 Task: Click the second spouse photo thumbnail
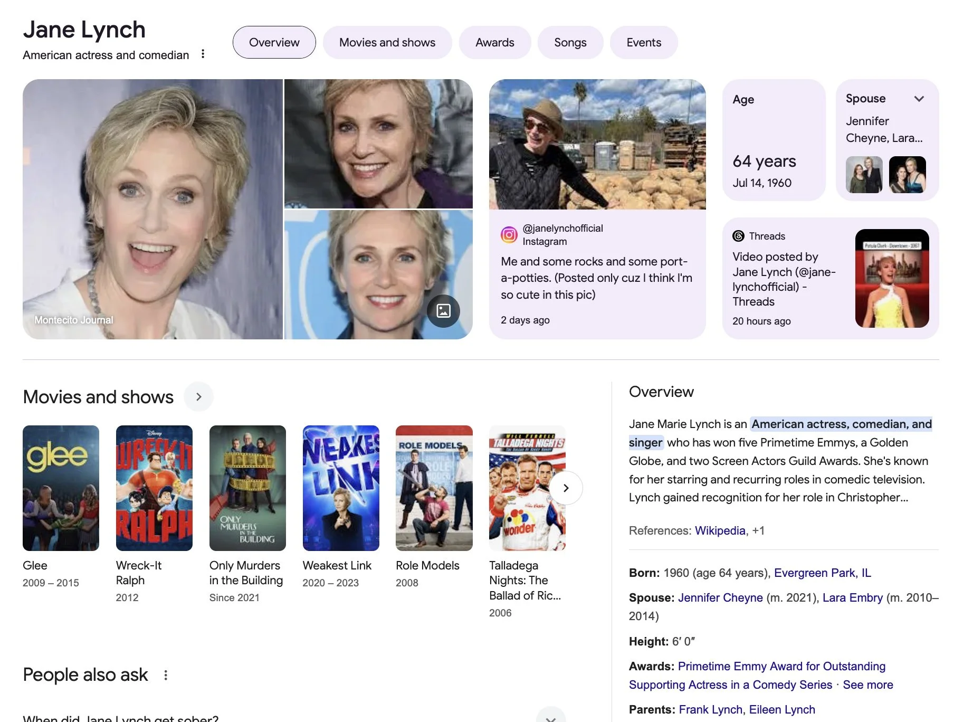(x=908, y=175)
